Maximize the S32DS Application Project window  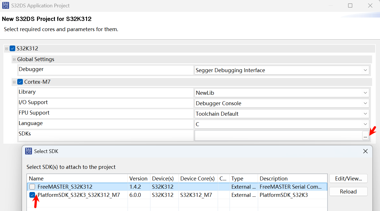click(350, 6)
